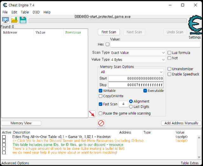
Task: Click the red no-entry clear list icon
Action: click(x=101, y=123)
